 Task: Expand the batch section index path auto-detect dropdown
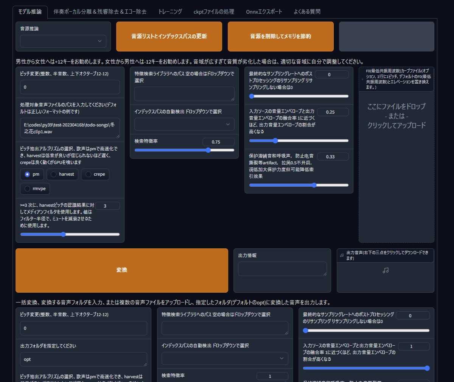coord(225,358)
